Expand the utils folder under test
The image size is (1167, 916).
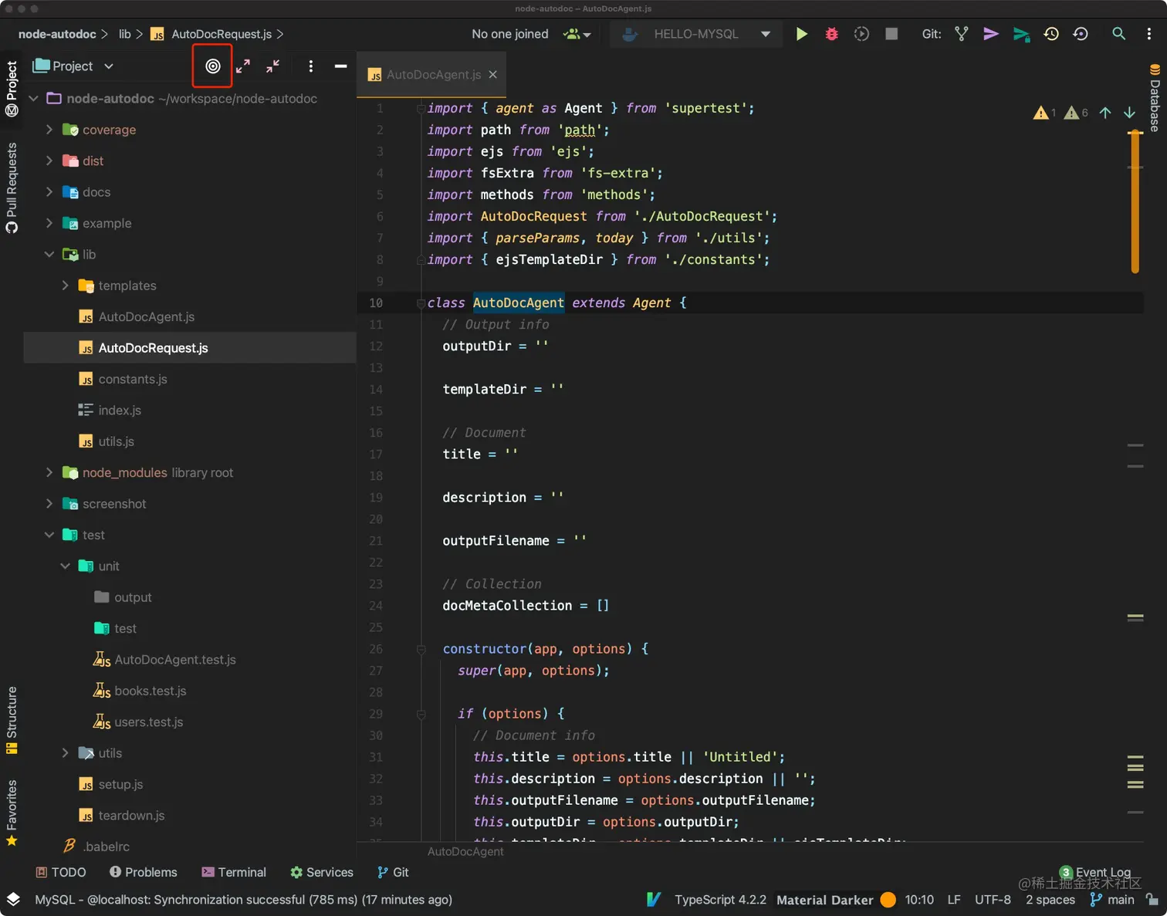66,753
